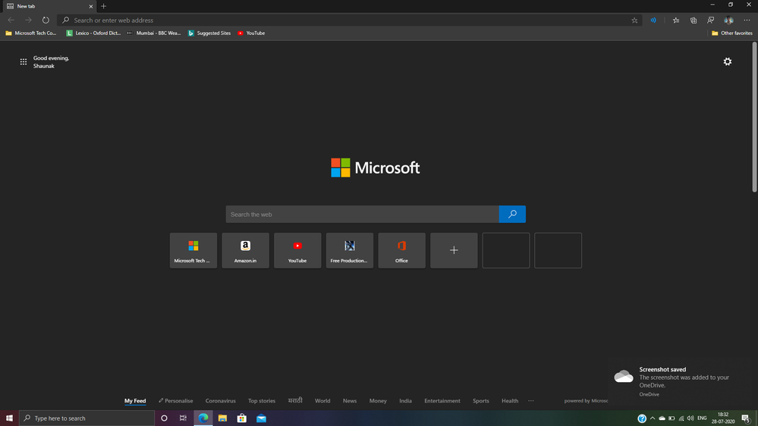Screen dimensions: 758x426
Task: Open Microsoft Tech quick link tile
Action: point(193,250)
